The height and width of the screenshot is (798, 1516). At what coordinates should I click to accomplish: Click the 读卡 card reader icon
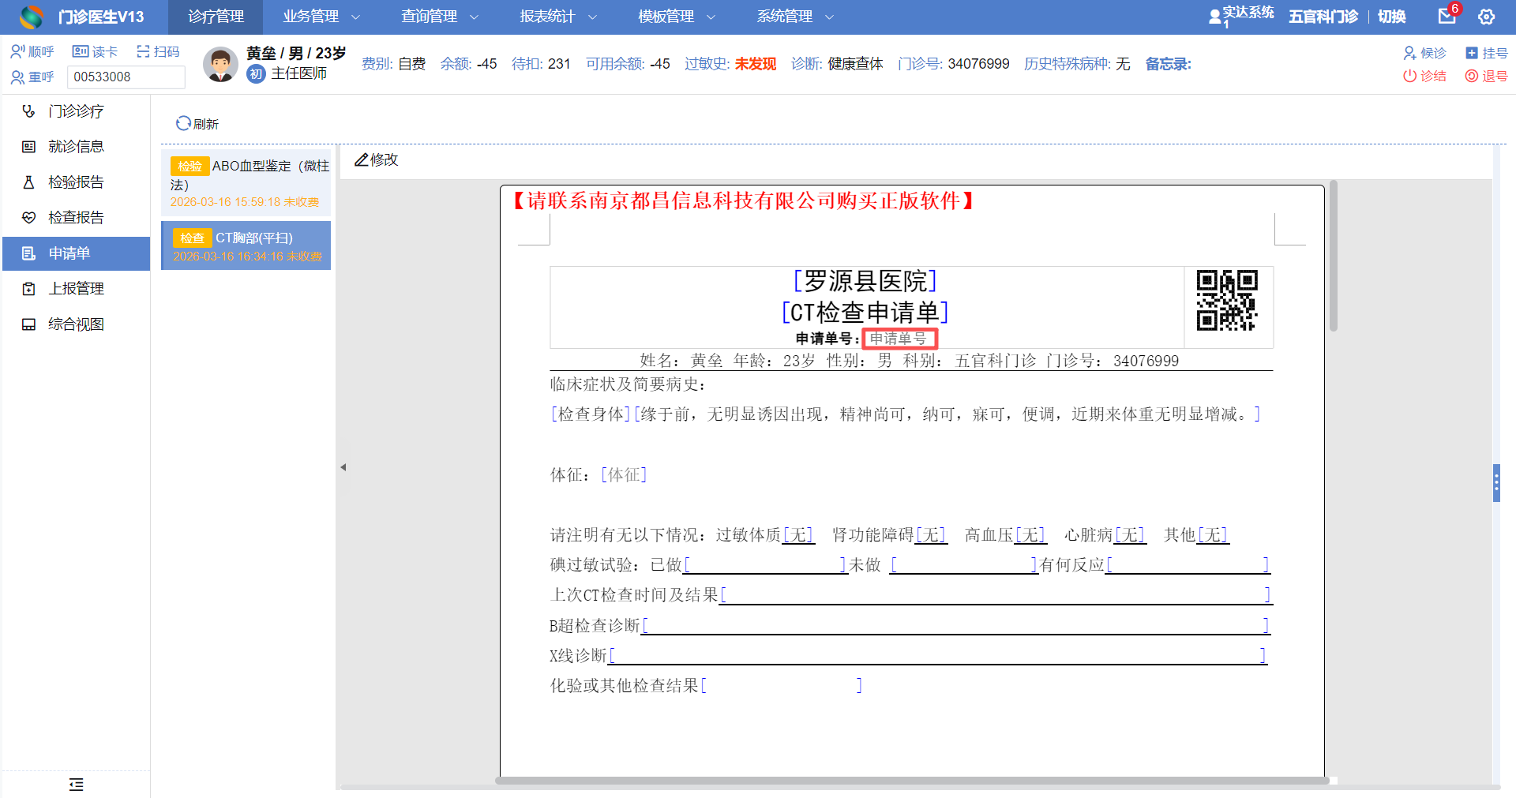[x=80, y=52]
